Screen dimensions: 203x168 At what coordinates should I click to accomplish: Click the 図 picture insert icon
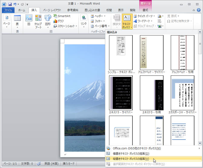pos(29,21)
